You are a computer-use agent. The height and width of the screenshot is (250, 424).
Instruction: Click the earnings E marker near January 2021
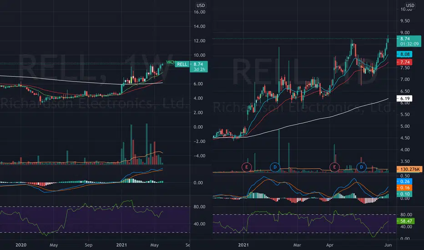pos(246,167)
